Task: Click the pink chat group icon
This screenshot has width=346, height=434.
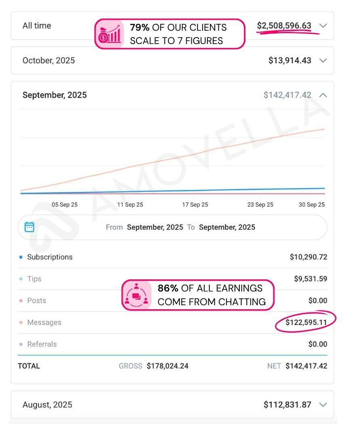Action: tap(136, 295)
